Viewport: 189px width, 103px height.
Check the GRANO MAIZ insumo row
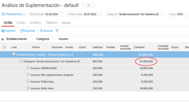click(x=28, y=67)
